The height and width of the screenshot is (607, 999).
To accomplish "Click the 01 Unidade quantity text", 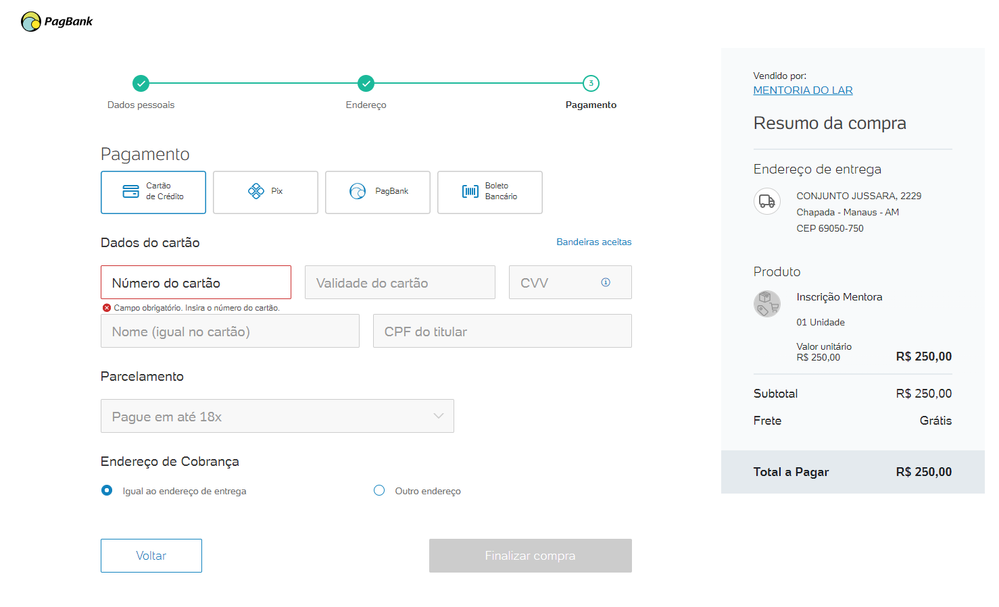I will [x=821, y=322].
